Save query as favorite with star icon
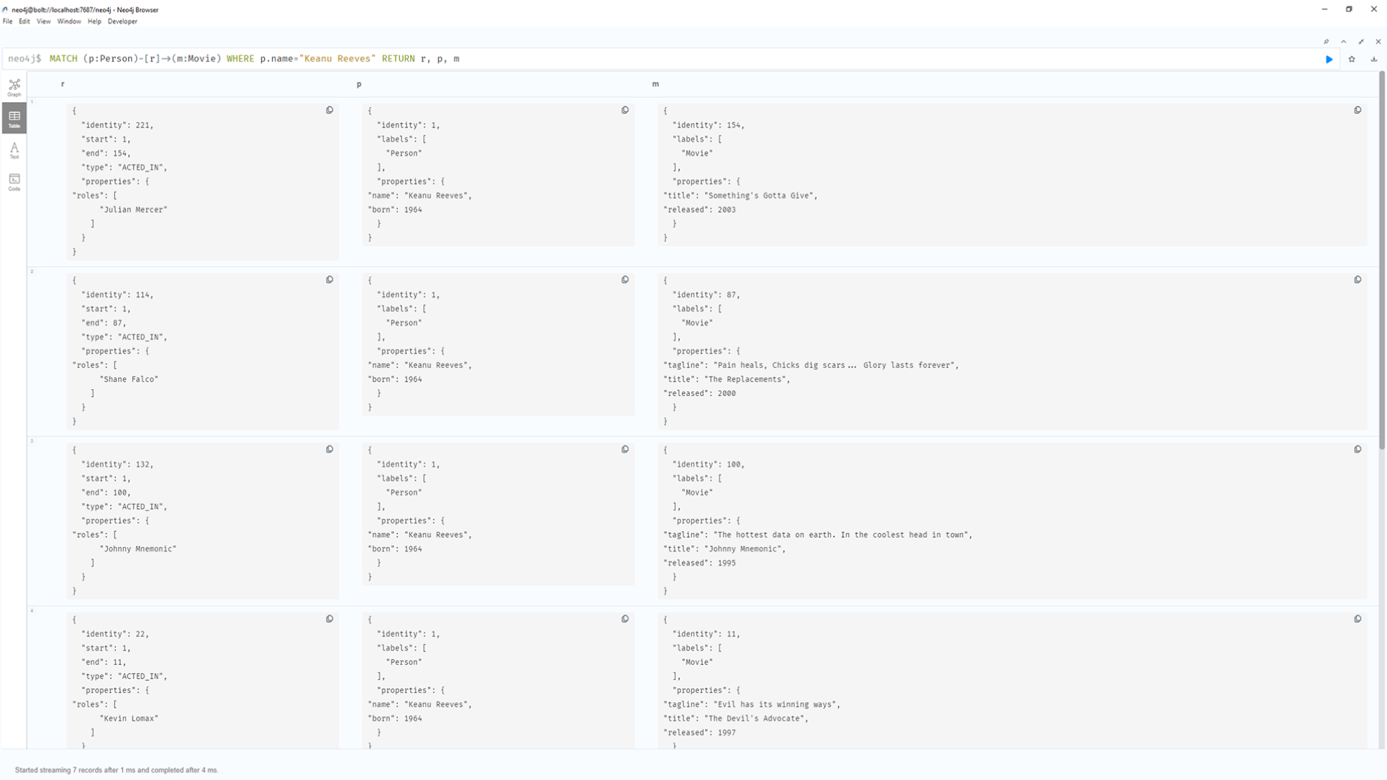The height and width of the screenshot is (780, 1387). (1352, 59)
